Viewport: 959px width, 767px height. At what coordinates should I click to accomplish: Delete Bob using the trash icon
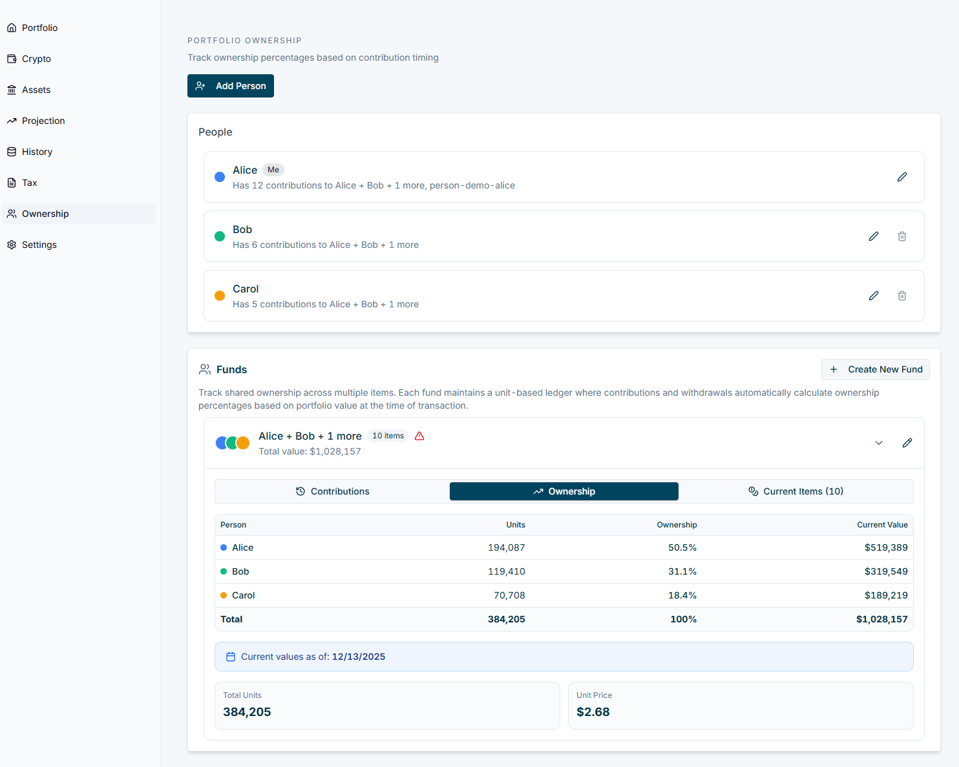pos(902,236)
